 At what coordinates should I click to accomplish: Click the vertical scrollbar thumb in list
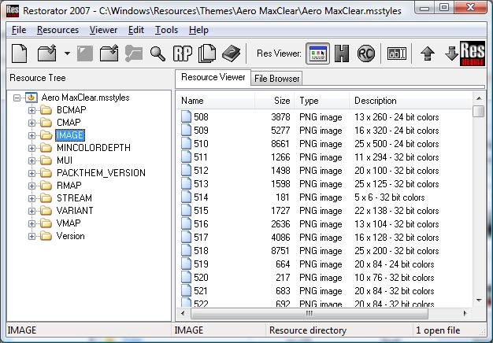coord(479,112)
